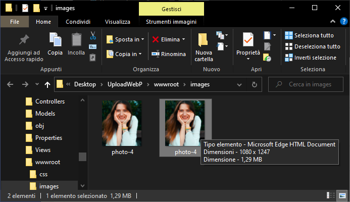
Task: Cut selection with the scissors icon
Action: click(93, 35)
